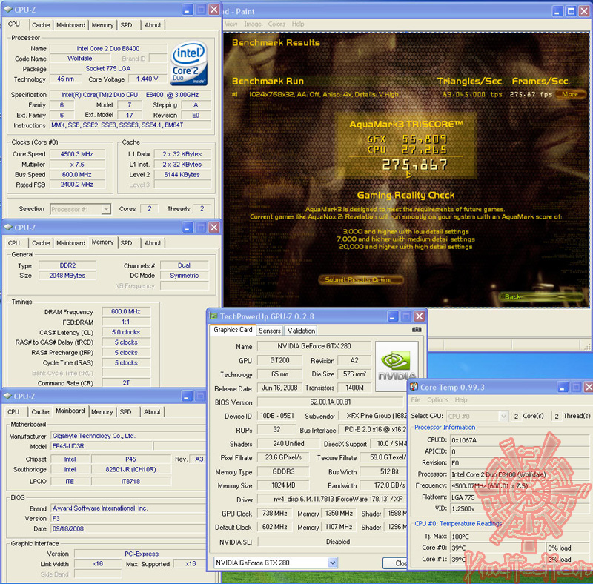
Task: Click the ITE logo beside IT8718
Action: [x=70, y=481]
